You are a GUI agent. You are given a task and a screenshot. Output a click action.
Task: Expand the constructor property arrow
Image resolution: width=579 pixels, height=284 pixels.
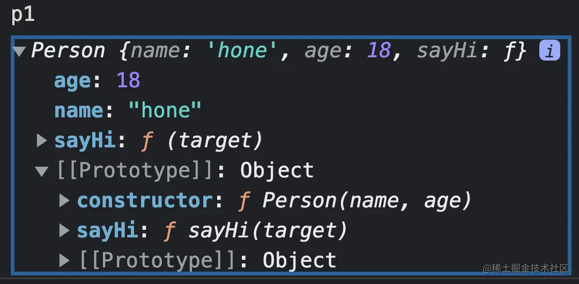click(64, 201)
